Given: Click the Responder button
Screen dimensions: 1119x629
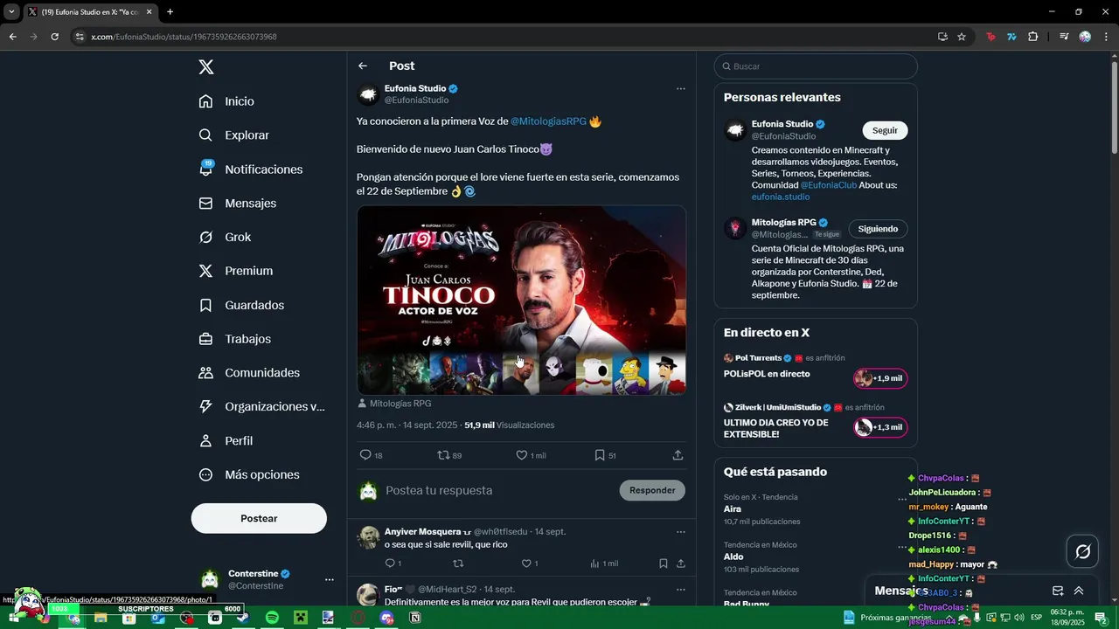Looking at the screenshot, I should pos(652,490).
